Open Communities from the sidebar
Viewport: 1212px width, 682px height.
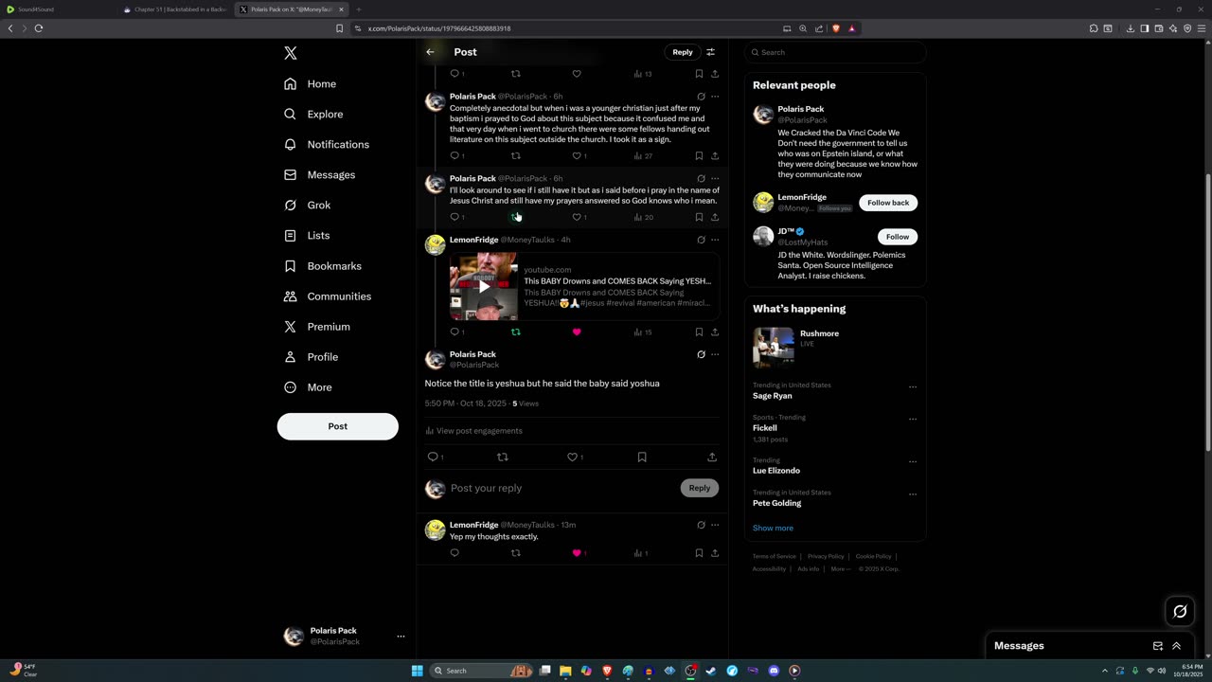328,296
